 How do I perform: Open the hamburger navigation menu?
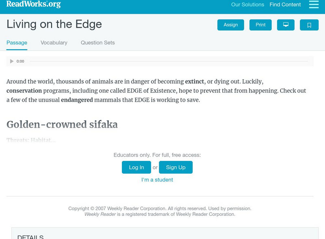313,5
